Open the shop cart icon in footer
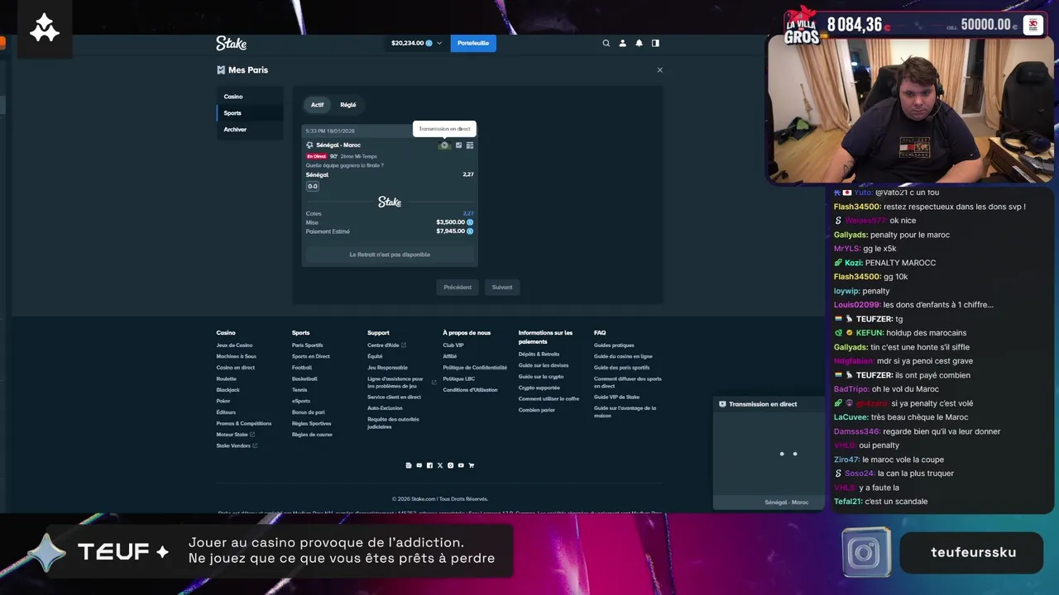Screen dimensions: 1059x595 click(x=472, y=465)
